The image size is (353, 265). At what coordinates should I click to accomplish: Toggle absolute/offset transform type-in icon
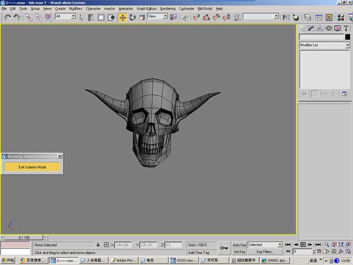pyautogui.click(x=106, y=245)
